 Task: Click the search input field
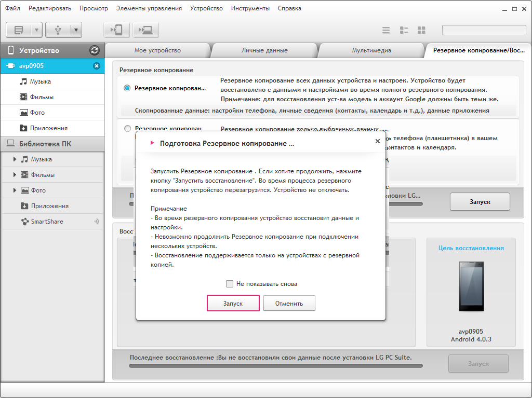point(484,30)
